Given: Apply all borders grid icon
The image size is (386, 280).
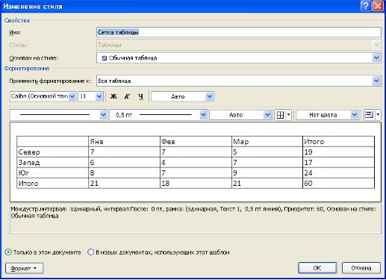Looking at the screenshot, I should 280,115.
